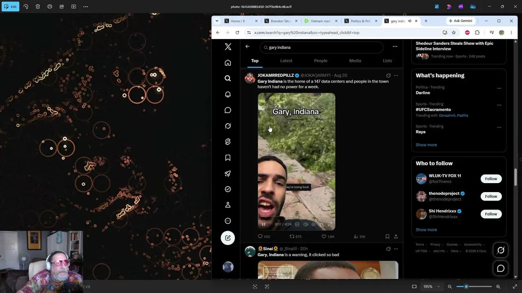Open the Chrome three-dot menu

coord(511,33)
